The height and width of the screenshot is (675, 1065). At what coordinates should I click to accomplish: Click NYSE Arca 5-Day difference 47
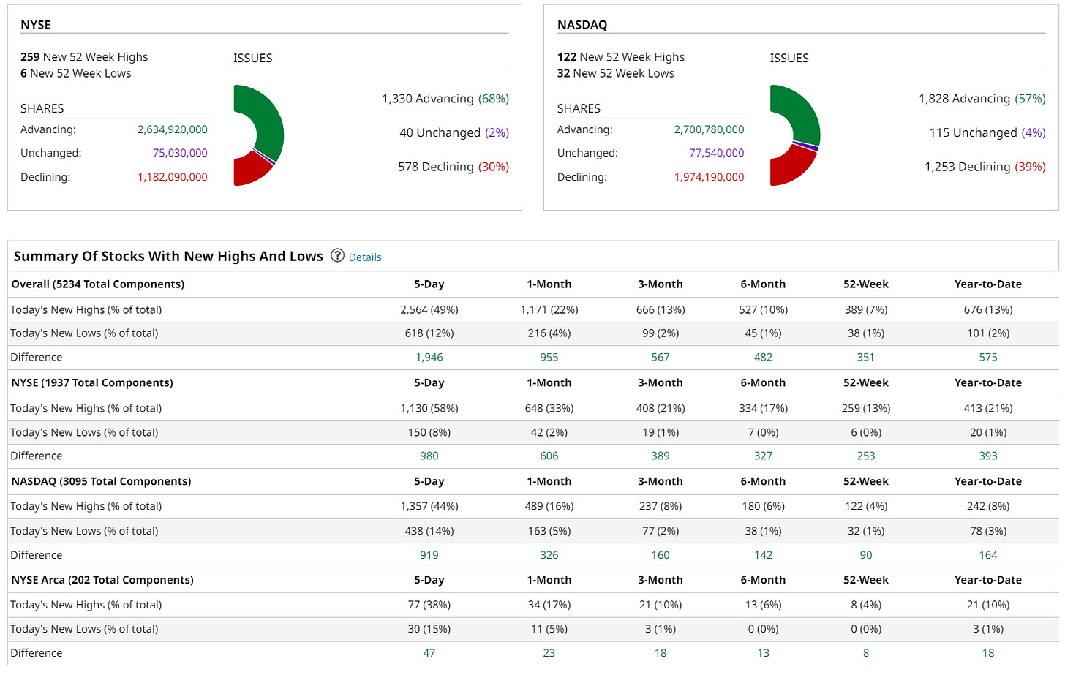429,653
